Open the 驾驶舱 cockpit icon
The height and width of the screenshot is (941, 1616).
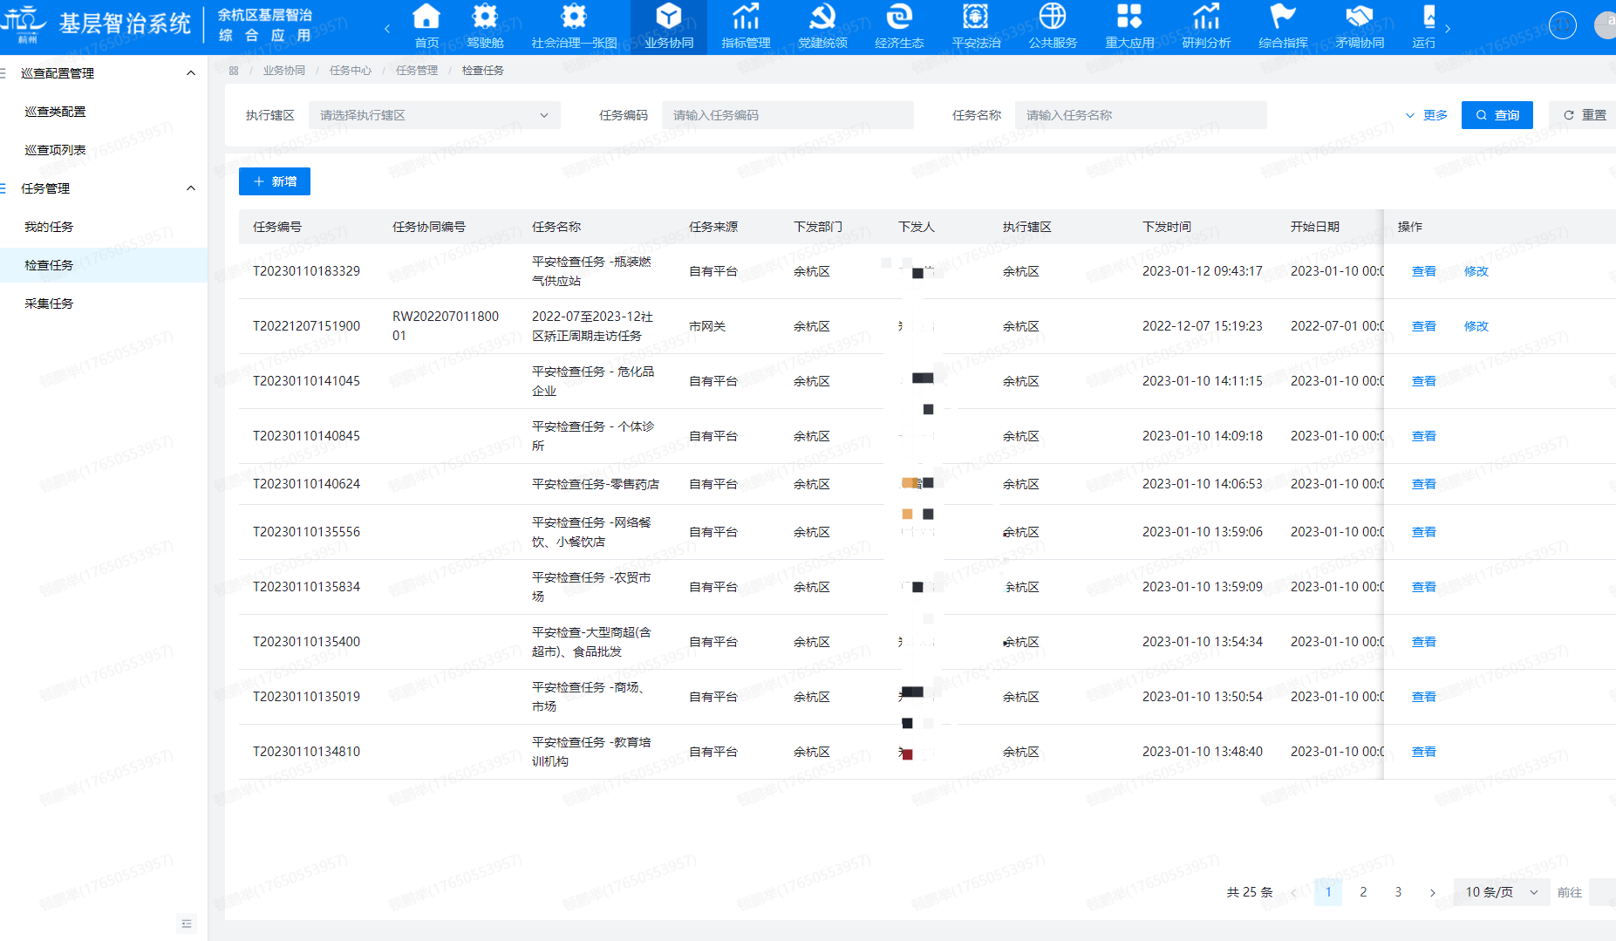[485, 17]
